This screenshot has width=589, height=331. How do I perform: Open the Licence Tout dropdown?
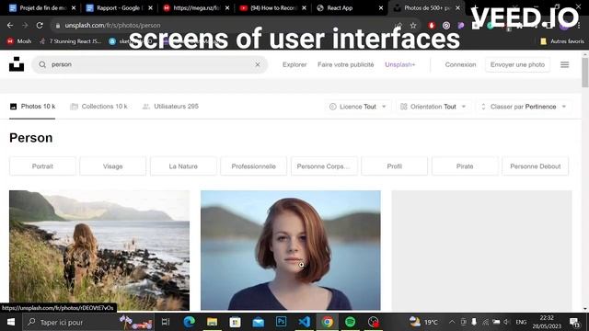pos(358,107)
